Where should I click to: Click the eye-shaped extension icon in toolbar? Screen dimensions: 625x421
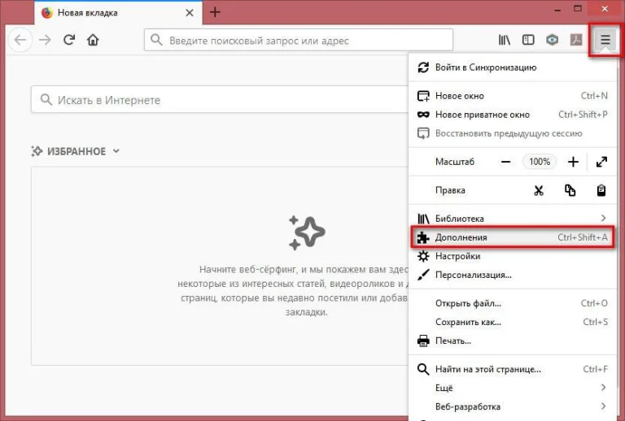552,39
